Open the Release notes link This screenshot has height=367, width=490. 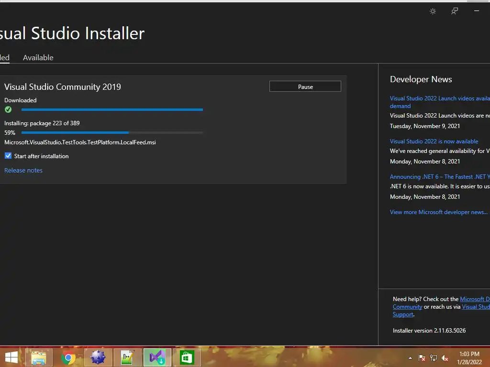(23, 171)
